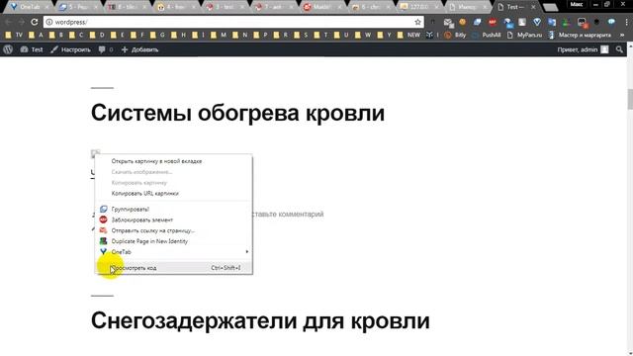The image size is (633, 356).
Task: Click the red ABP Adblock extension icon
Action: tap(493, 22)
